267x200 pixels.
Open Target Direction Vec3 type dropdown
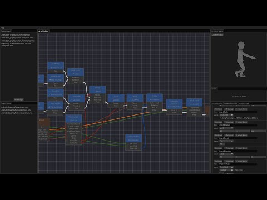tap(226, 154)
